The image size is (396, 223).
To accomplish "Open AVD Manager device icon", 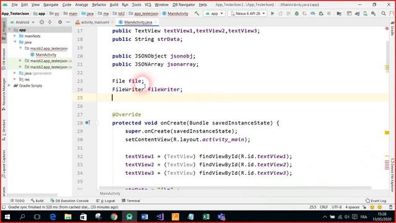I will point(365,14).
